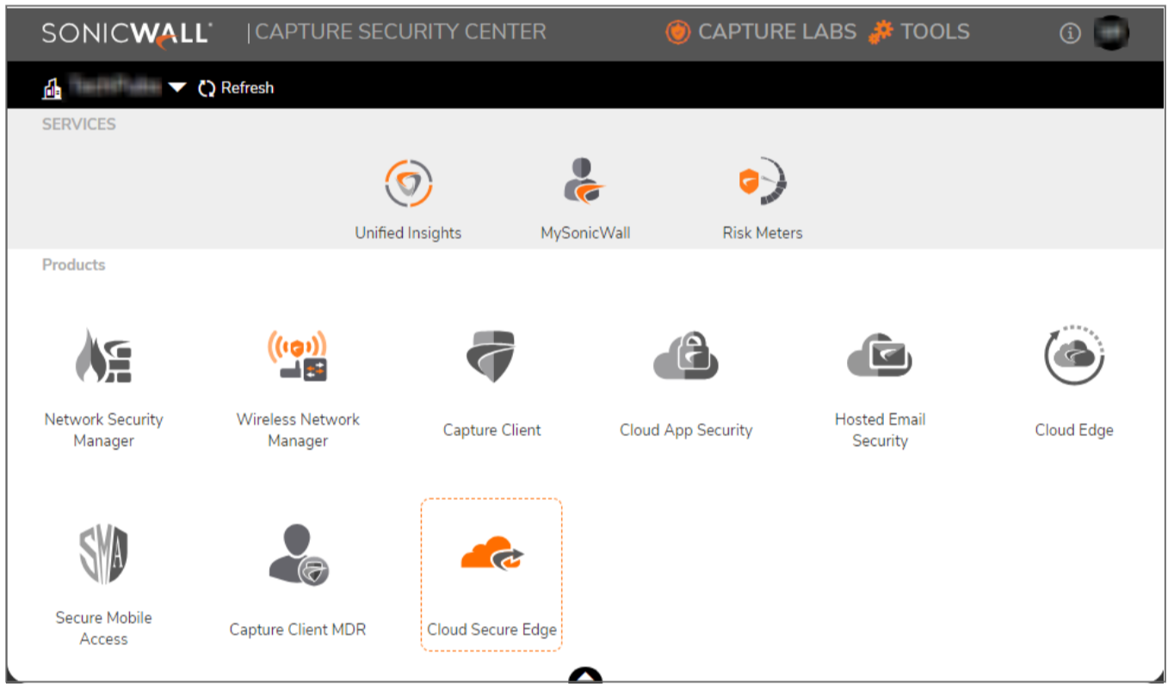Viewport: 1168px width, 689px height.
Task: Launch the Risk Meters icon
Action: 763,181
